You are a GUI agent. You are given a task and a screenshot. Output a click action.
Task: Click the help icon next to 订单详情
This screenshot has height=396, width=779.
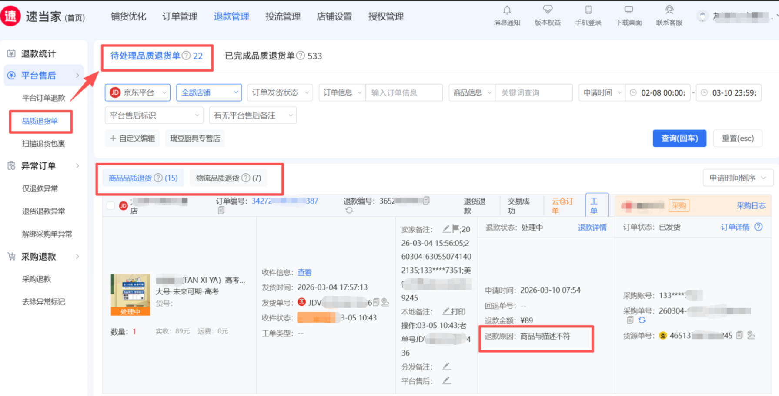pos(759,227)
